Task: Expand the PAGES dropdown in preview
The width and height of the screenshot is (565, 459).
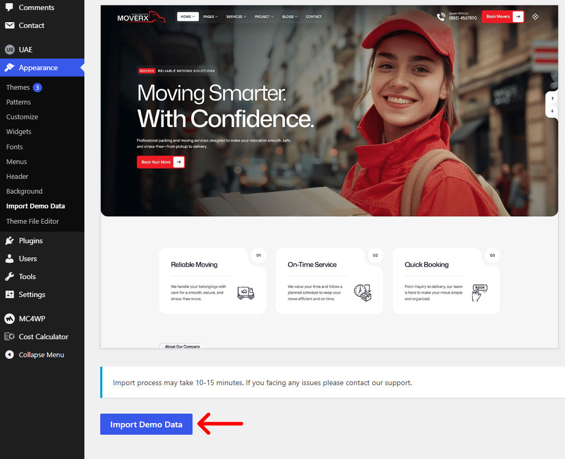Action: [210, 16]
